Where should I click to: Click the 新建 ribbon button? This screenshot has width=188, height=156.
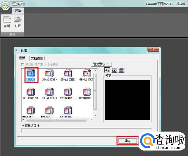pos(7,22)
